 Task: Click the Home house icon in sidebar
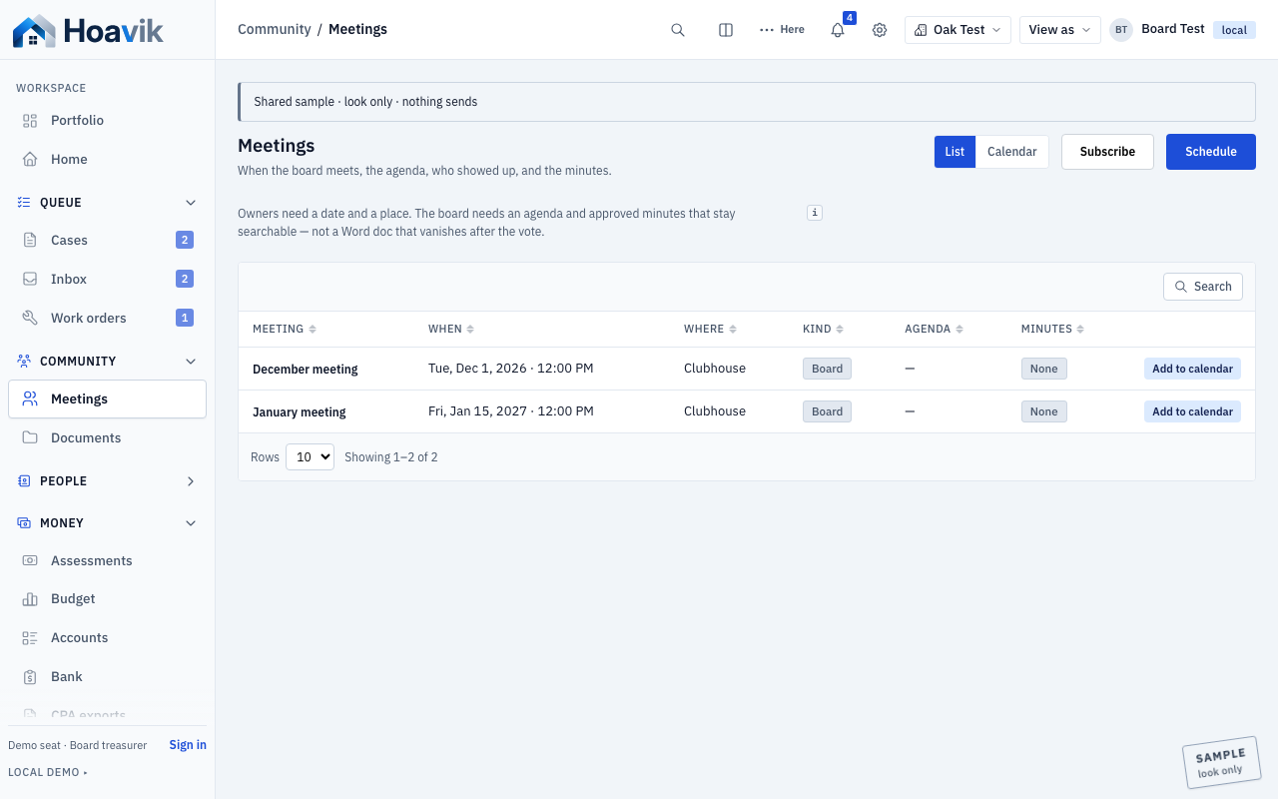(x=30, y=160)
